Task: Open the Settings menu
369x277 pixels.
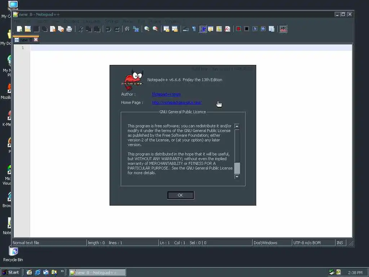Action: (x=112, y=21)
